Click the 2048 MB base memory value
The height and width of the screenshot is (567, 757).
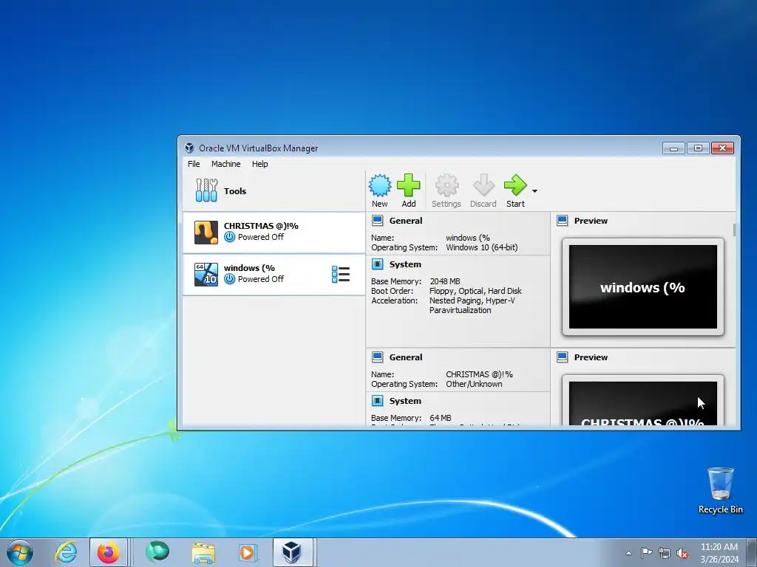coord(444,281)
